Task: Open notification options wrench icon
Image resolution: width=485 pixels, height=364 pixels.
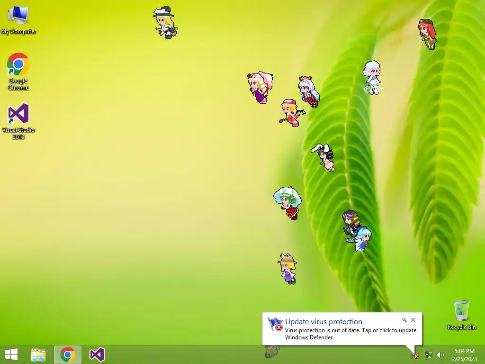Action: coord(404,320)
